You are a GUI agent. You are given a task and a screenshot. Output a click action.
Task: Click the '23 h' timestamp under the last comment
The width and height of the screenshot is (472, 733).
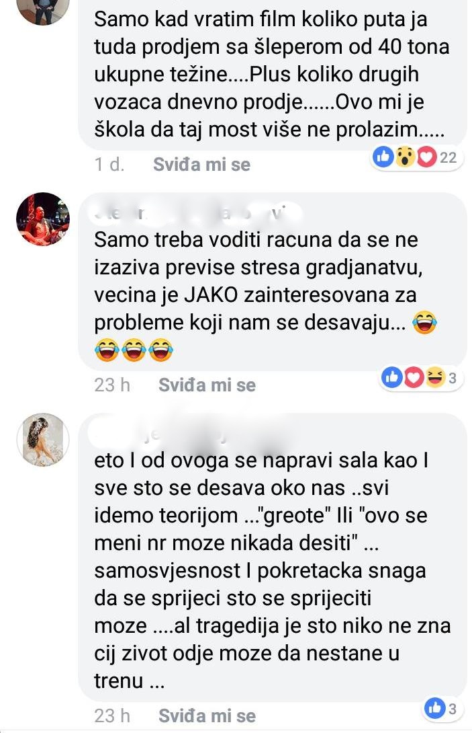tap(112, 716)
